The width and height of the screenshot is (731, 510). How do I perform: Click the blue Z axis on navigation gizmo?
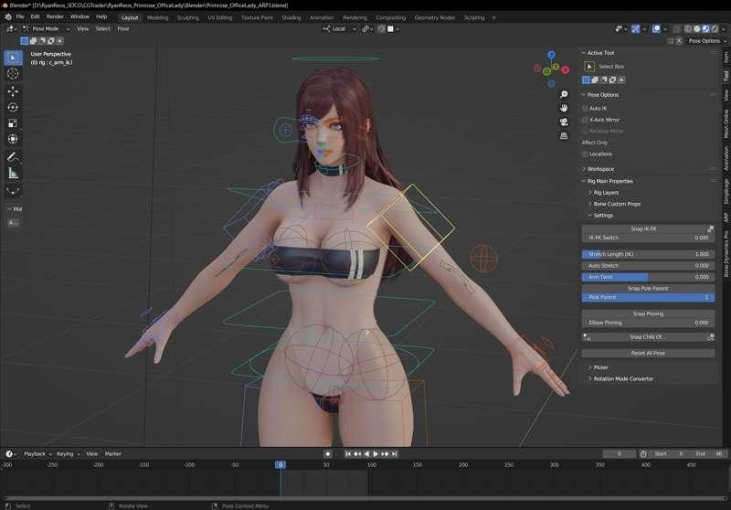pos(552,55)
